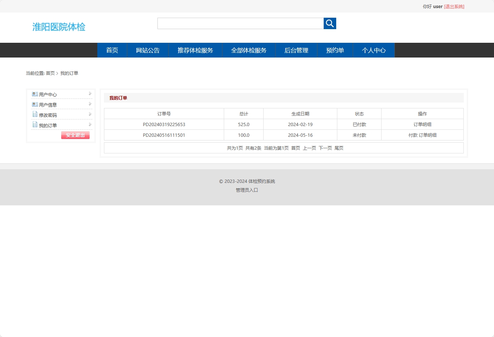Image resolution: width=494 pixels, height=337 pixels.
Task: Click the 修改密码 document icon
Action: click(35, 114)
